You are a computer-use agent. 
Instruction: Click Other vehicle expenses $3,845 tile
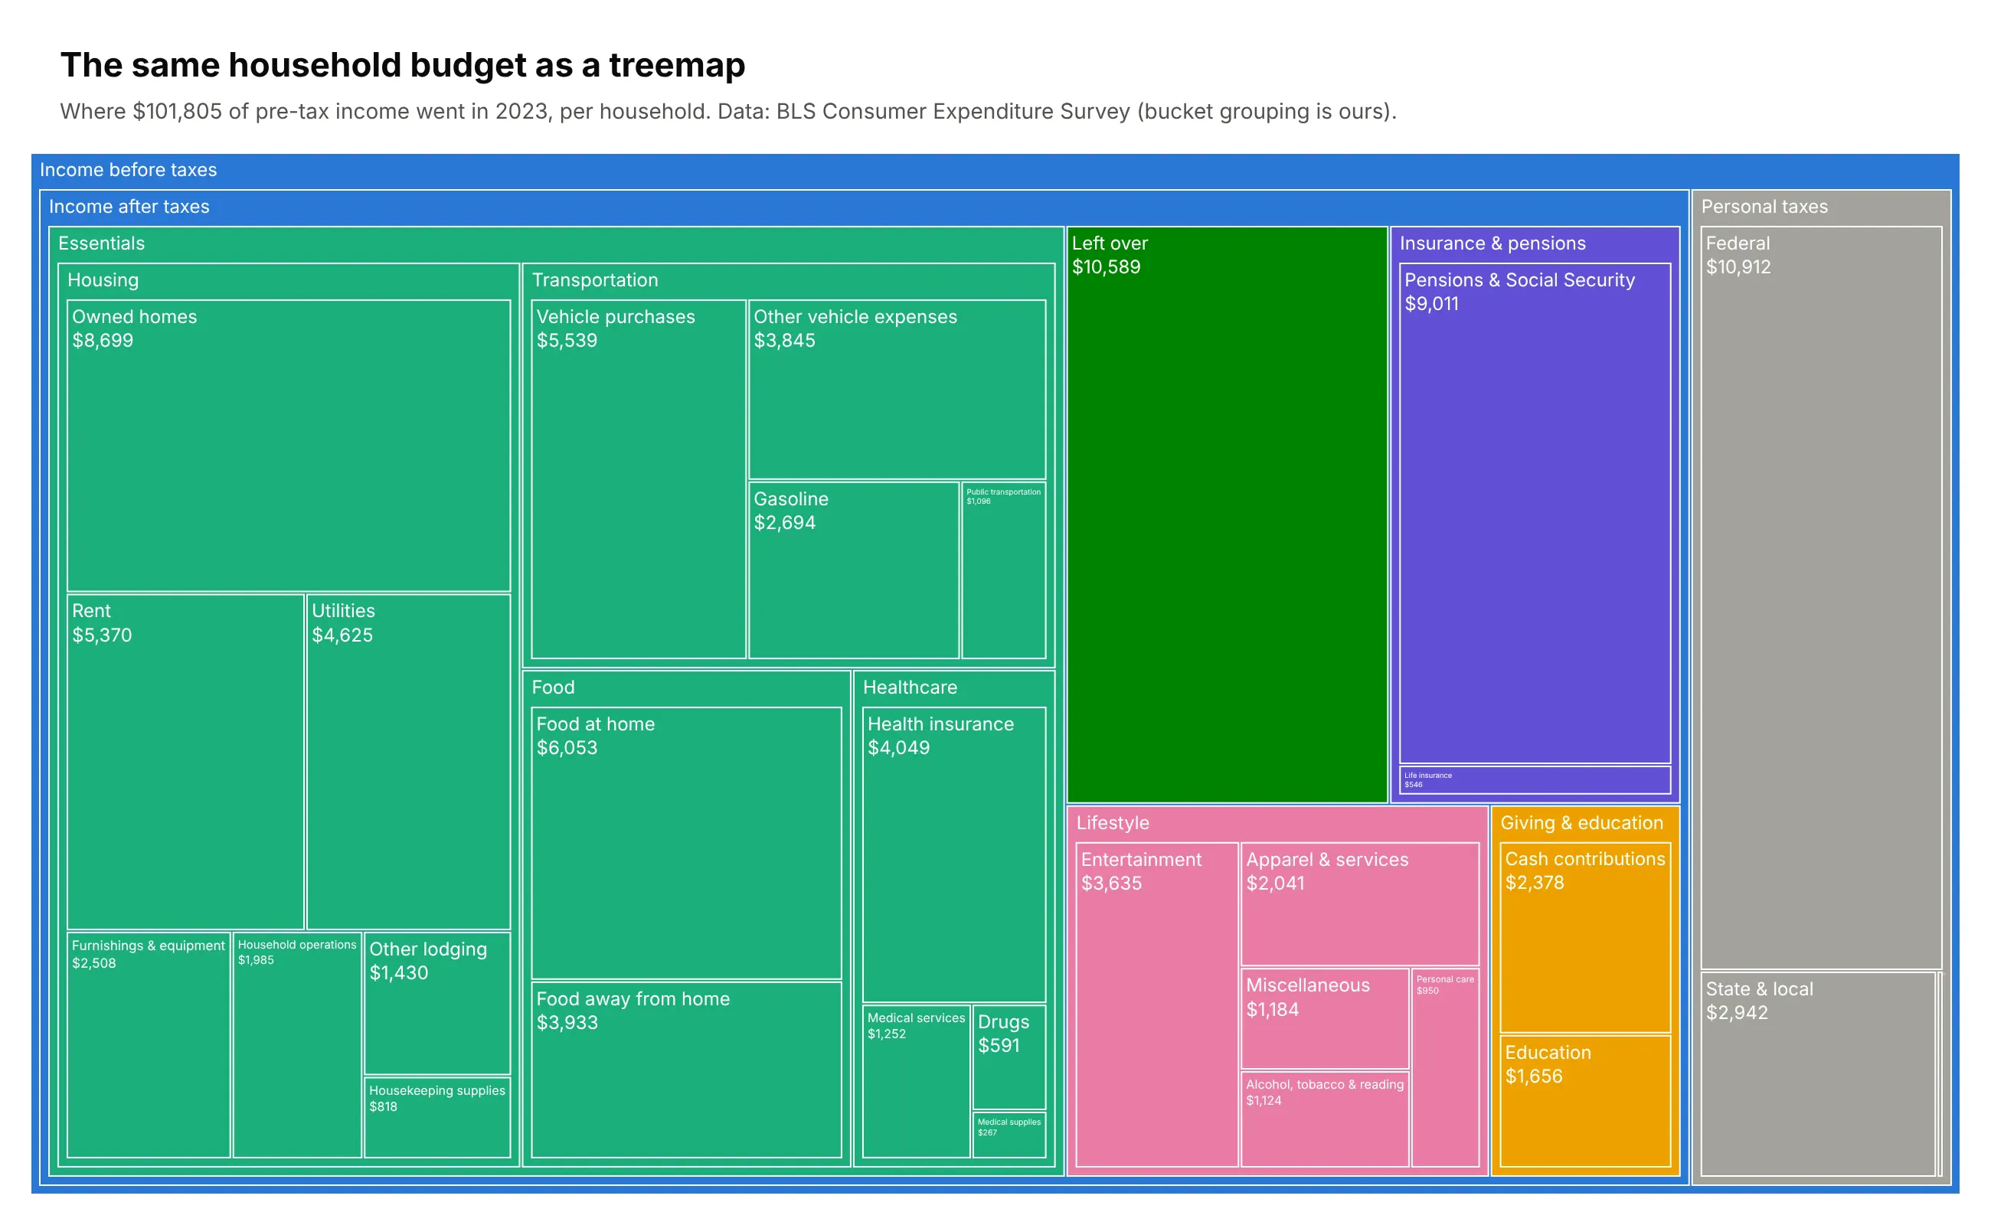pyautogui.click(x=897, y=390)
